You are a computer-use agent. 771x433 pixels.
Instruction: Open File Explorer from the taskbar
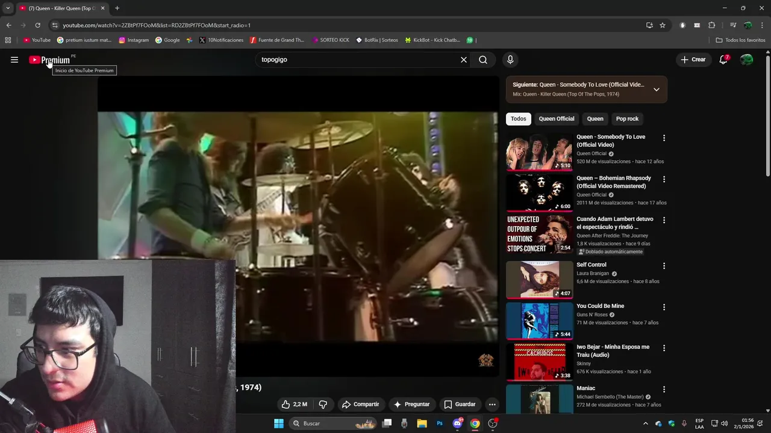click(x=422, y=423)
